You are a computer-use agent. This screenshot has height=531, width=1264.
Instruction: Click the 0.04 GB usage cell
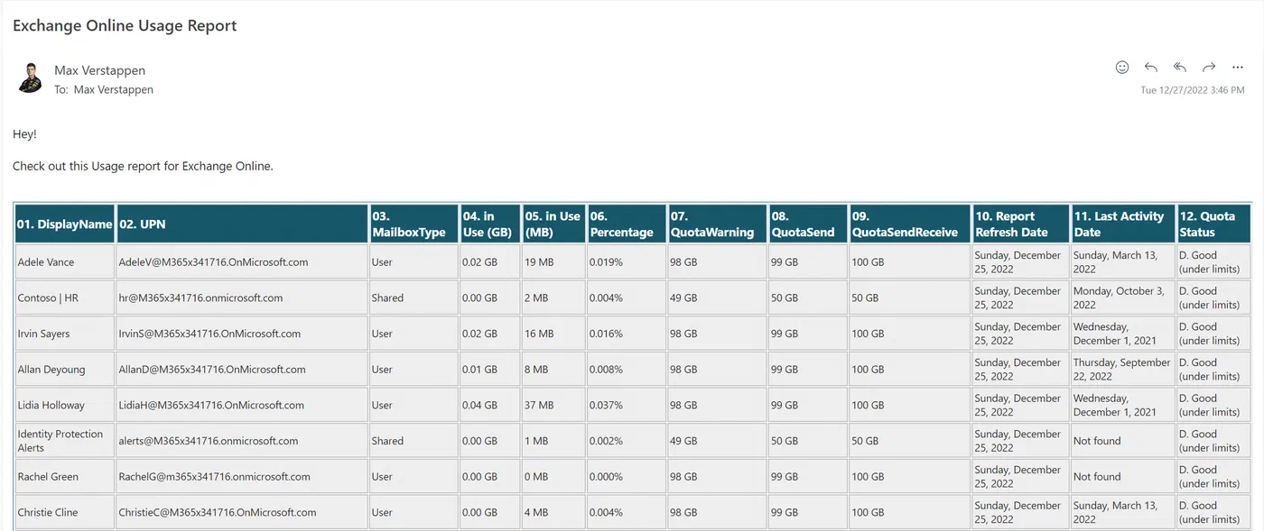pos(490,405)
